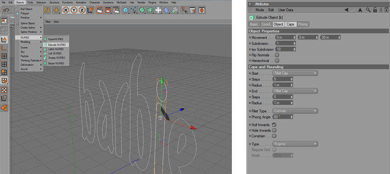The height and width of the screenshot is (174, 390).
Task: Select the Move tool cross icon
Action: (56, 10)
